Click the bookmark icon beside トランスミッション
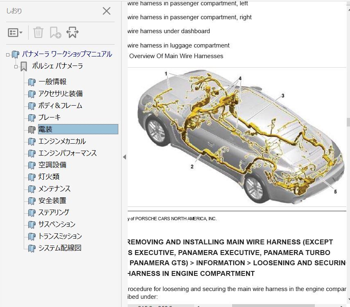Viewport: 350px width, 307px height. pyautogui.click(x=32, y=237)
